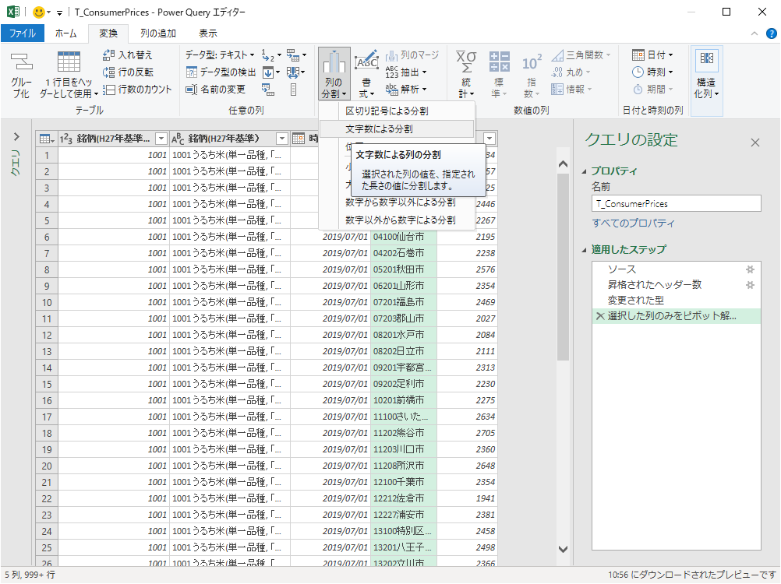Viewport: 781px width, 584px height.
Task: Collapse the プロパティ section
Action: point(584,171)
